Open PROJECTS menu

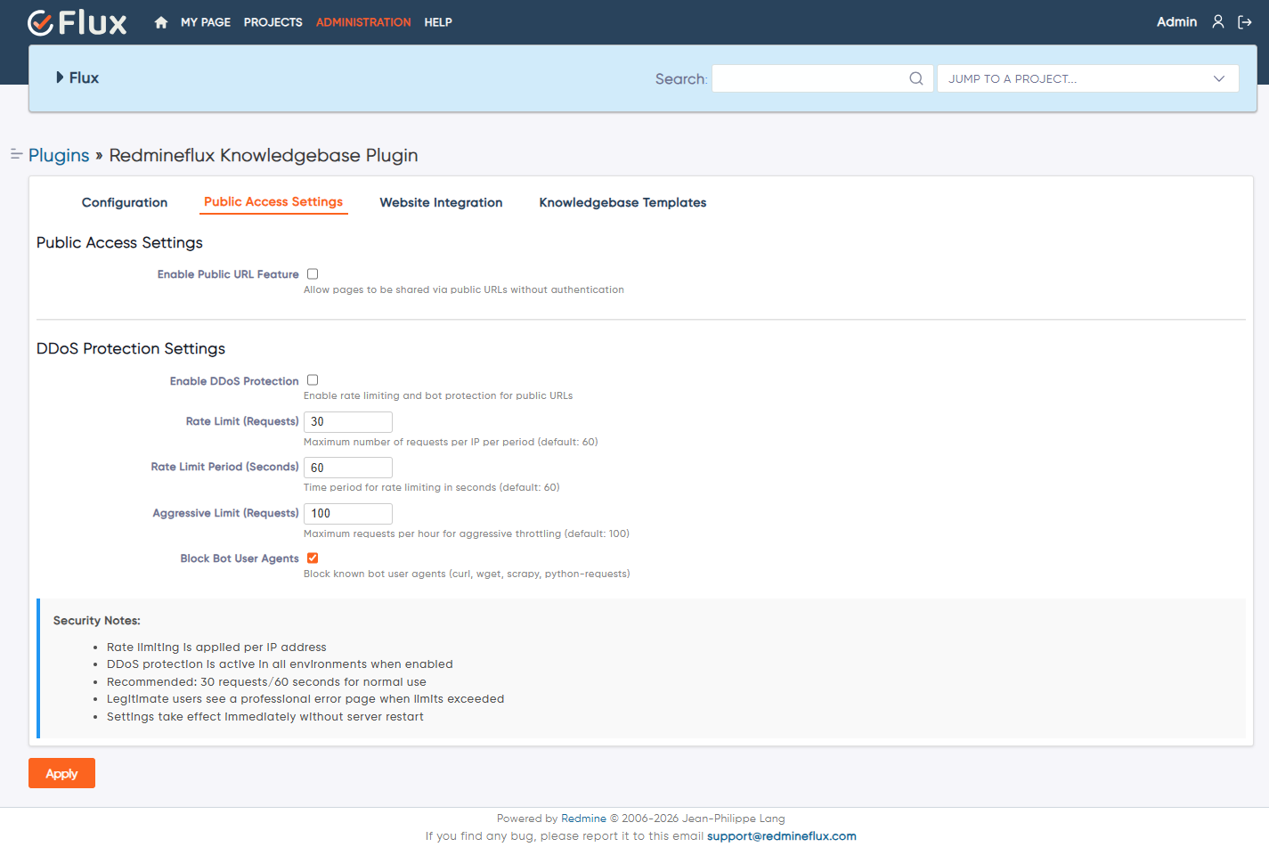coord(273,22)
